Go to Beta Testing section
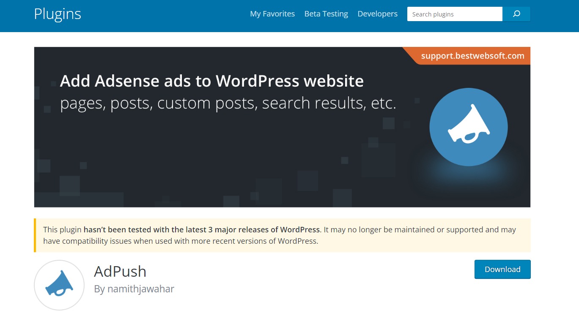Screen dimensions: 579x316 326,14
